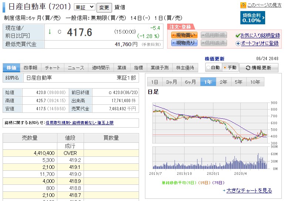The width and height of the screenshot is (284, 201).
Task: Switch to the 四季報 tab
Action: (31, 68)
